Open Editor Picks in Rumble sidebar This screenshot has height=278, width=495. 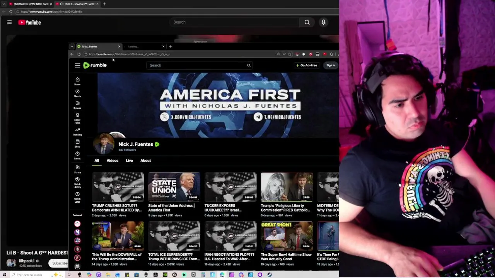pos(77,119)
